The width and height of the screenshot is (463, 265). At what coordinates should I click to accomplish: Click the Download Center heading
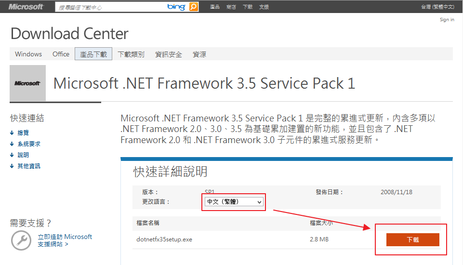[x=69, y=33]
